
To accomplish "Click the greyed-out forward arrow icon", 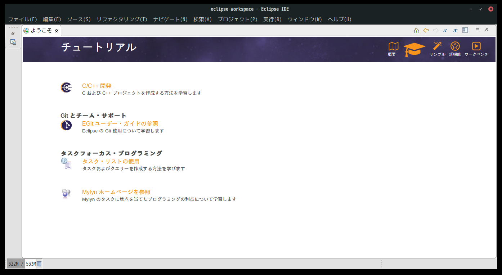I will click(x=435, y=30).
